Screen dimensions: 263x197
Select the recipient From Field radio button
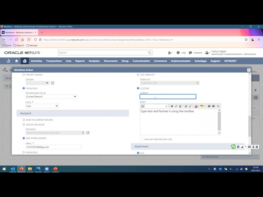point(24,152)
